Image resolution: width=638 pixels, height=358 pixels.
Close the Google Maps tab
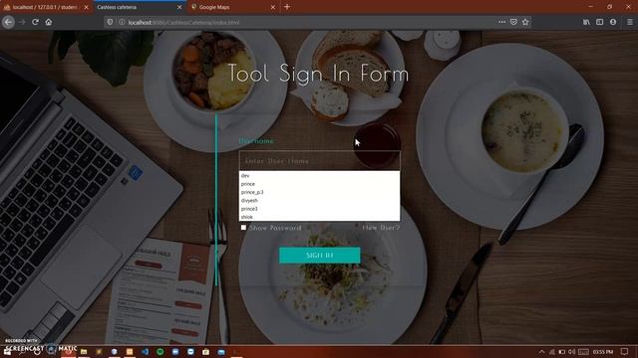click(x=273, y=7)
